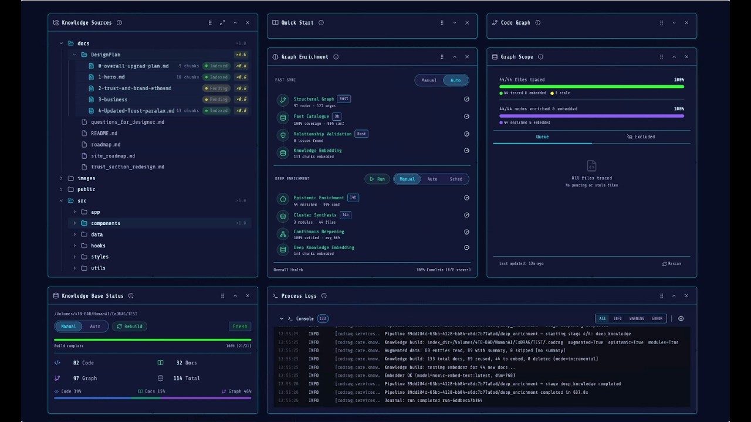Image resolution: width=751 pixels, height=422 pixels.
Task: Set Fast Sync mode to Auto
Action: [x=455, y=80]
